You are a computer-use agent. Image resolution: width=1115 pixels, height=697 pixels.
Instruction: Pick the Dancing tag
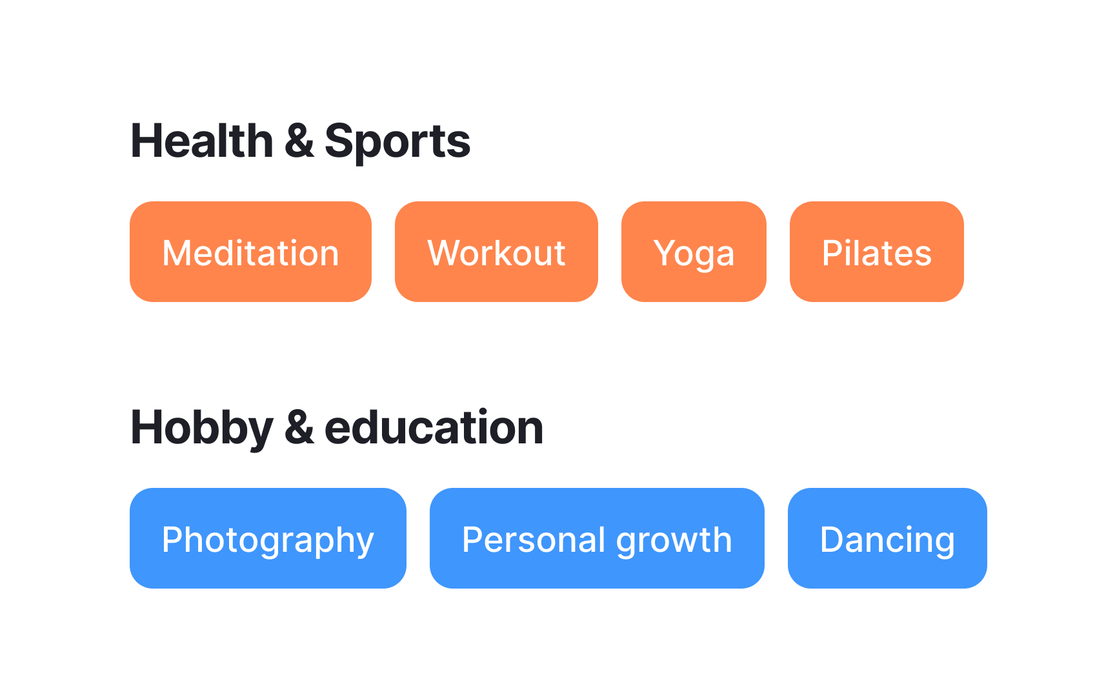tap(887, 538)
